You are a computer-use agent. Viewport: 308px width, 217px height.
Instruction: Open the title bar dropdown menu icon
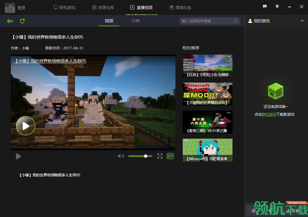(277, 6)
